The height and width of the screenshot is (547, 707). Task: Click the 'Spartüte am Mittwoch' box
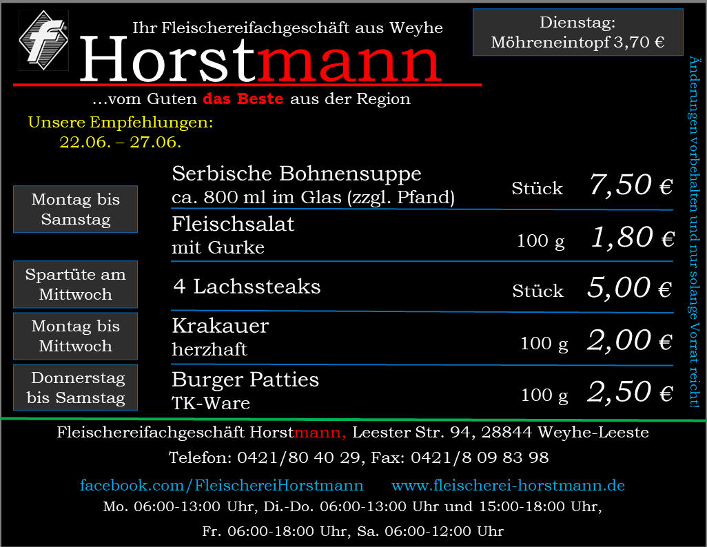tap(75, 284)
